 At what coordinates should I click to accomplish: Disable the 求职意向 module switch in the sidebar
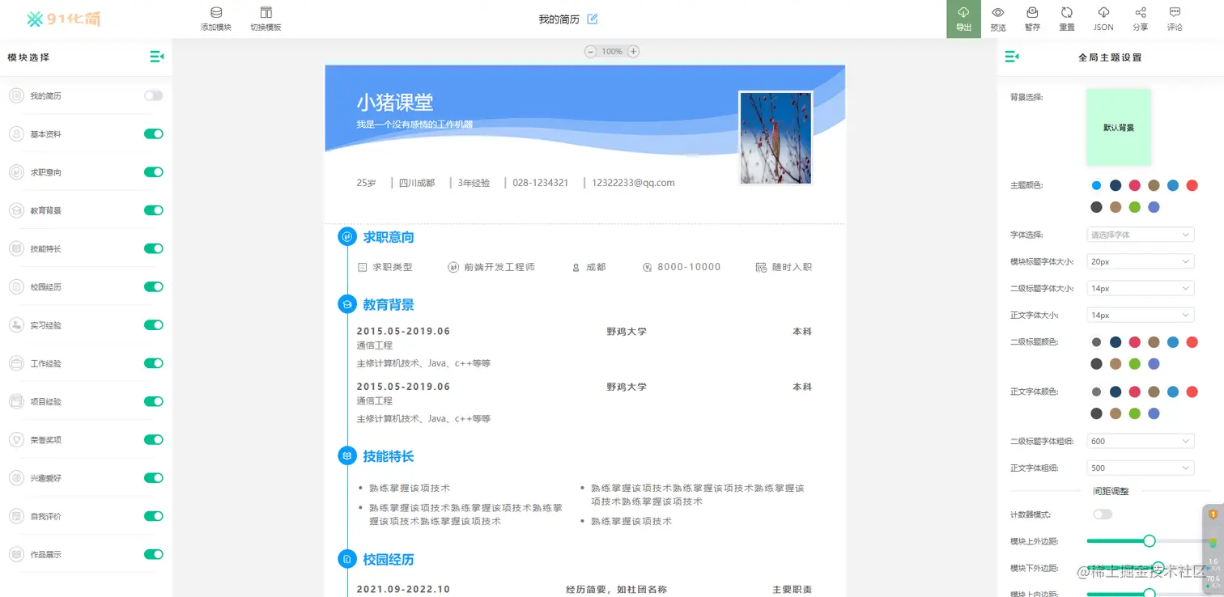tap(154, 172)
